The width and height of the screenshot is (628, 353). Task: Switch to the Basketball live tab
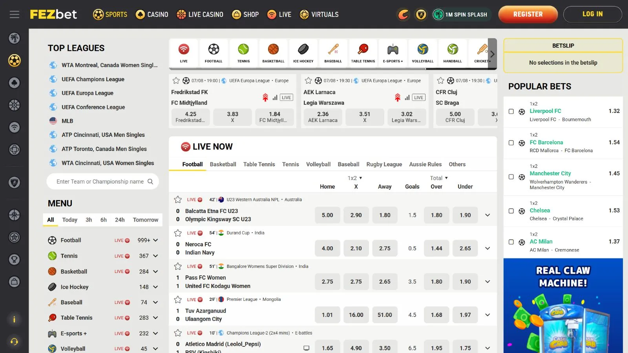(223, 164)
